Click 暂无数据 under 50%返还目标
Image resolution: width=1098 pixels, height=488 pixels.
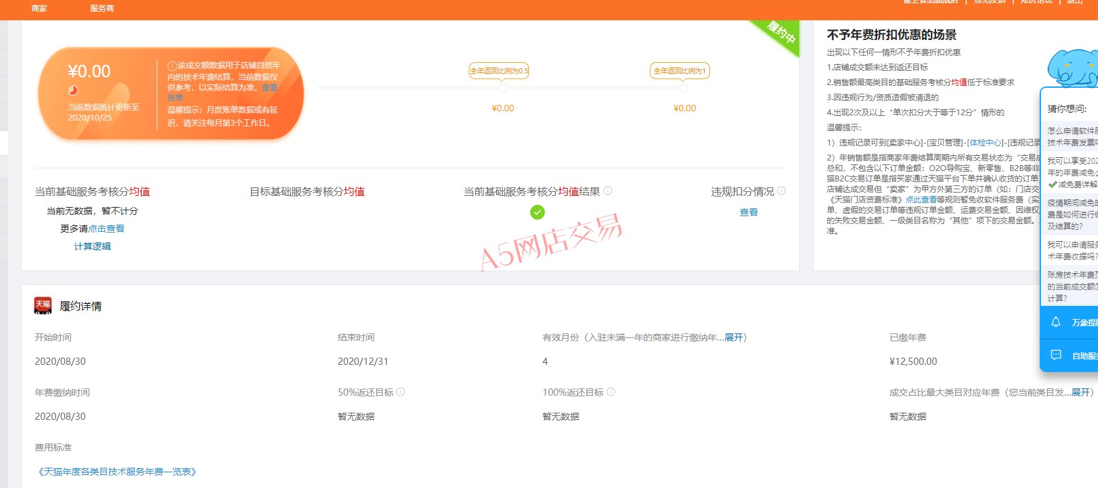coord(356,417)
